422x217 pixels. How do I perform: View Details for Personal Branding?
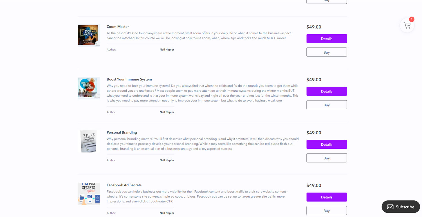click(x=326, y=144)
